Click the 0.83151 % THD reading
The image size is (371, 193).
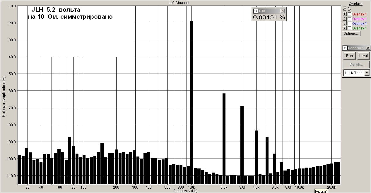(x=269, y=17)
